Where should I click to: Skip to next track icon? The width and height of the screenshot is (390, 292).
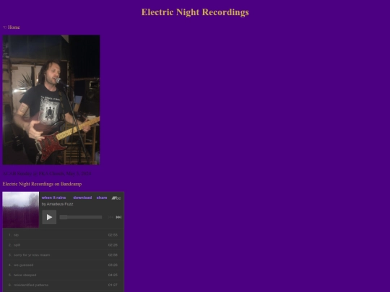[x=118, y=217]
